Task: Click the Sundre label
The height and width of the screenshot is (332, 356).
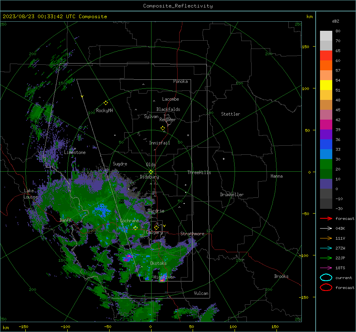Action: pos(120,163)
